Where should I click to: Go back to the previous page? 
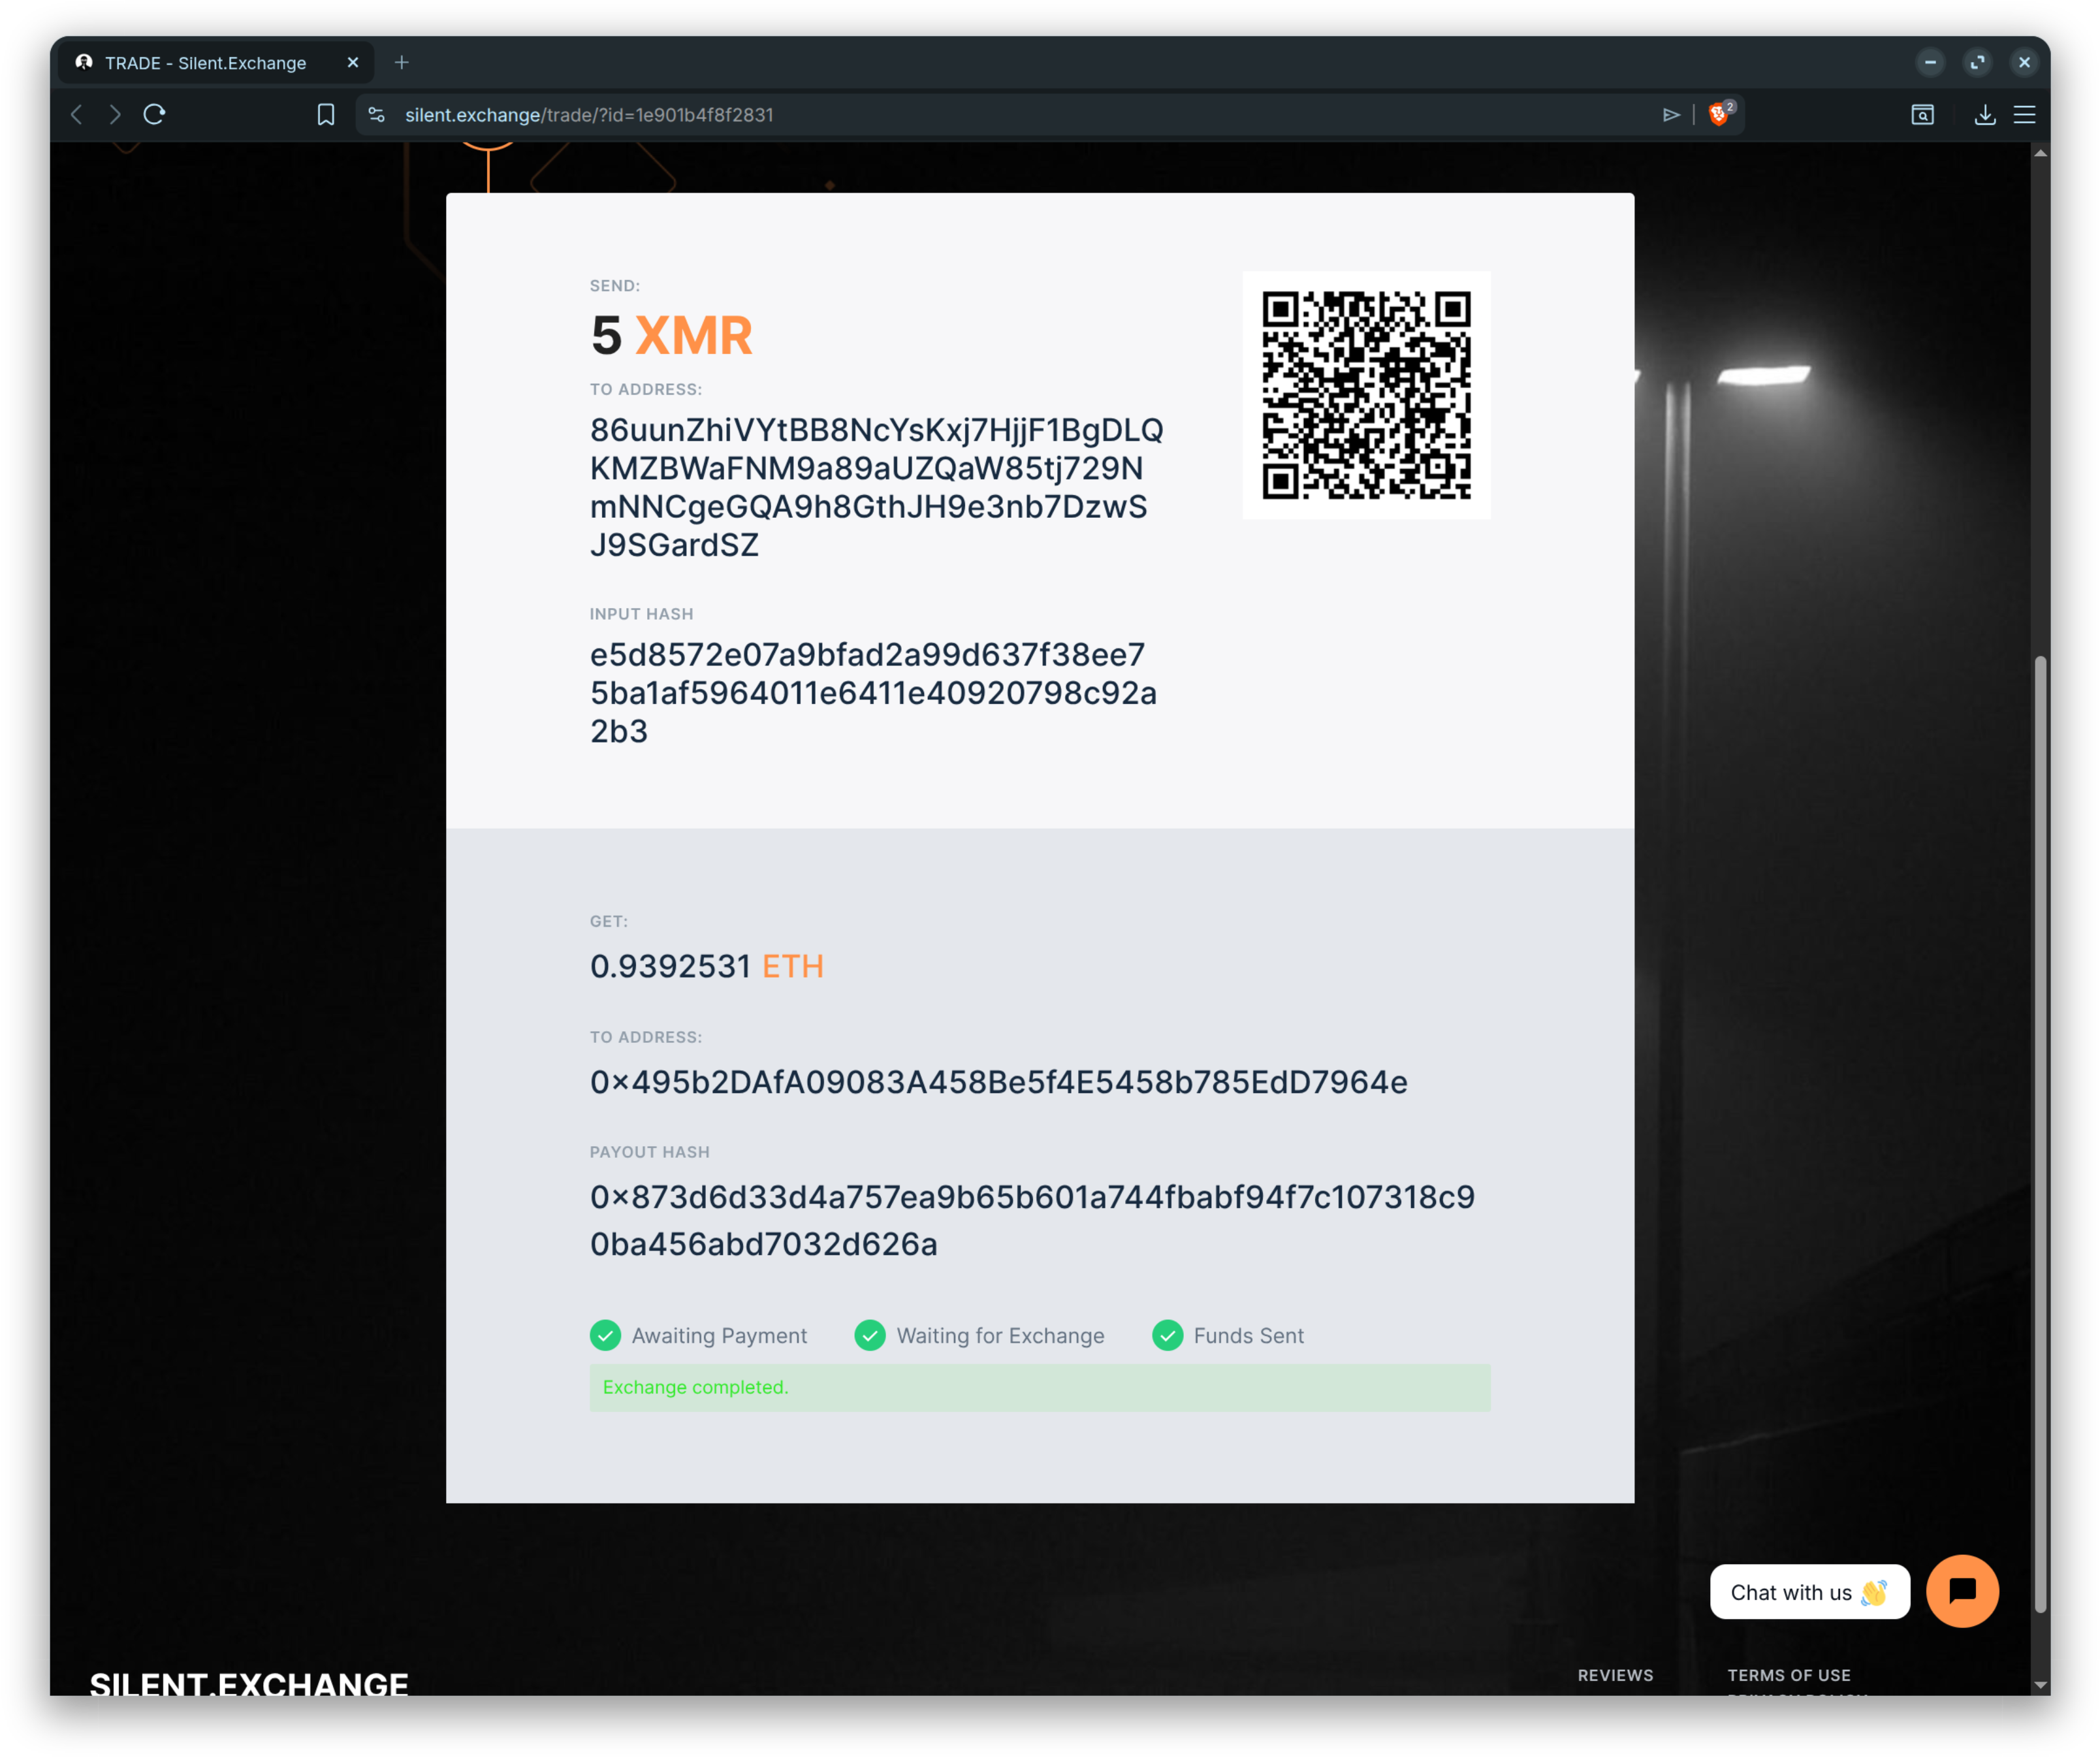pos(77,115)
